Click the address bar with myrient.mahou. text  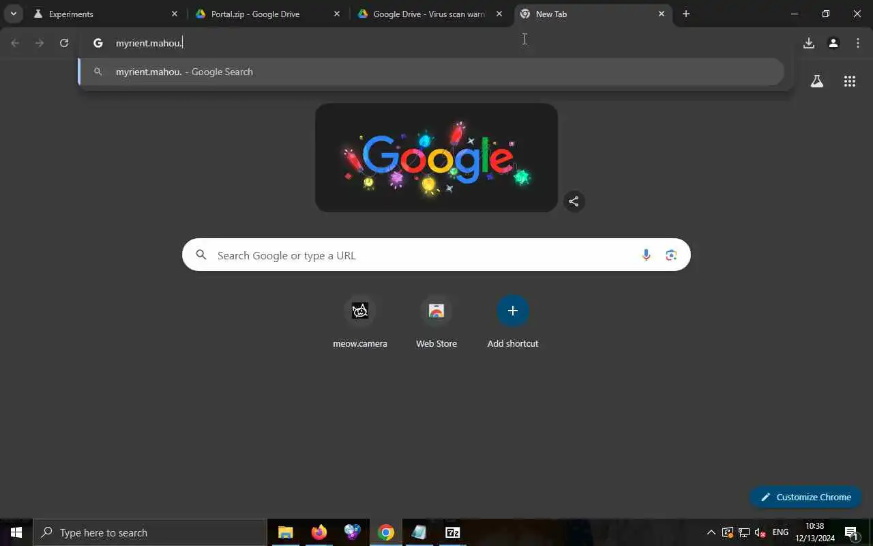(436, 43)
